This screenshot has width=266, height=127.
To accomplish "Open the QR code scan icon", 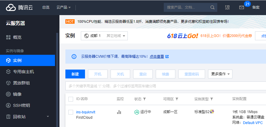I will 227,7.
